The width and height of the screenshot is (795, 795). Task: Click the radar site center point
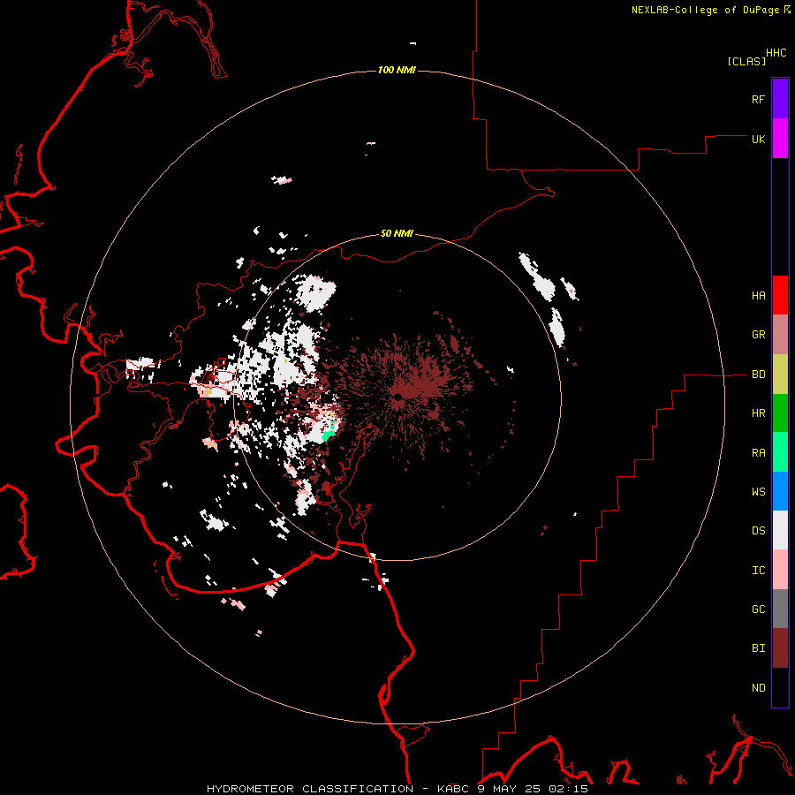[x=397, y=396]
